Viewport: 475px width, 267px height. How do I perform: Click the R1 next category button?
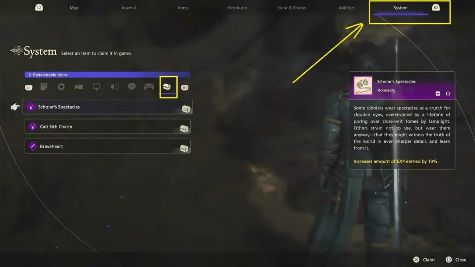185,88
